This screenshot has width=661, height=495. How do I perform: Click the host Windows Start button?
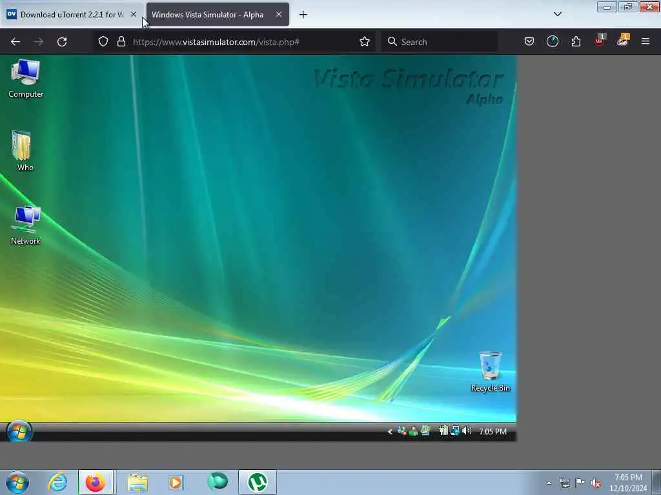[17, 483]
